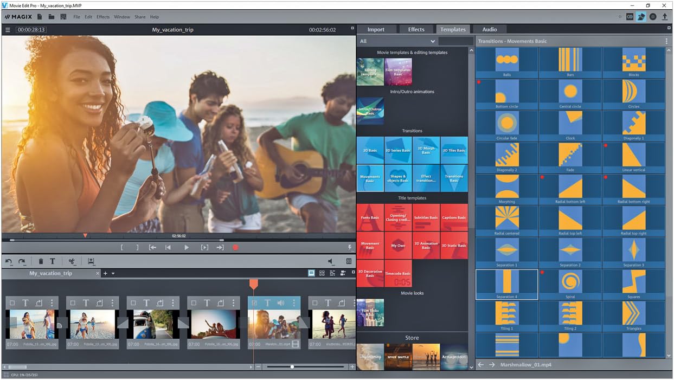The image size is (674, 380).
Task: Click the save project disk icon
Action: [x=63, y=17]
